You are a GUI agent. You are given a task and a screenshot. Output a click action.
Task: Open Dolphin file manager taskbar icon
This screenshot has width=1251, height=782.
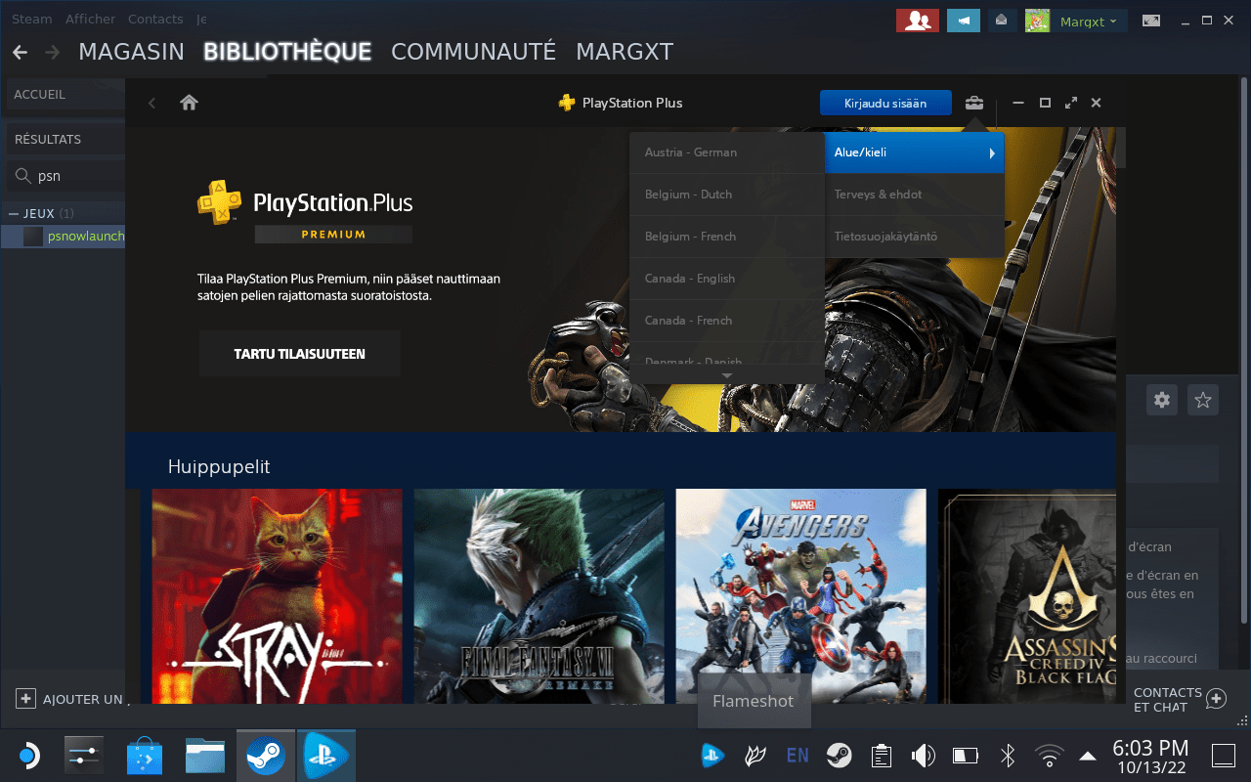pos(205,756)
